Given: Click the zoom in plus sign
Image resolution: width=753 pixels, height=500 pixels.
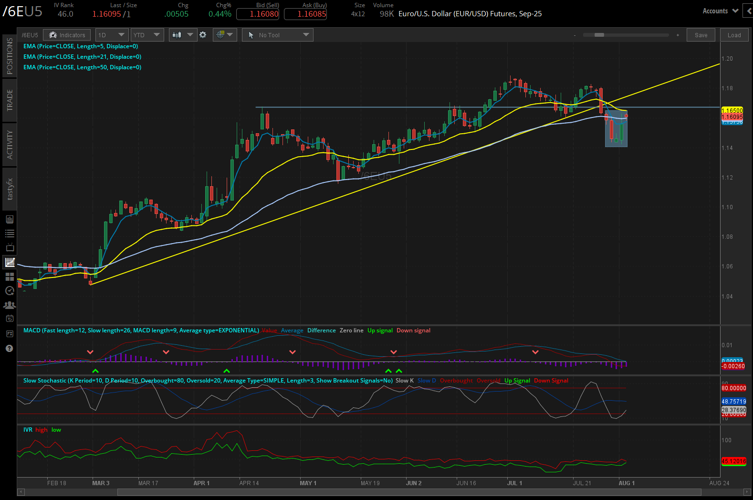Looking at the screenshot, I should (x=678, y=35).
